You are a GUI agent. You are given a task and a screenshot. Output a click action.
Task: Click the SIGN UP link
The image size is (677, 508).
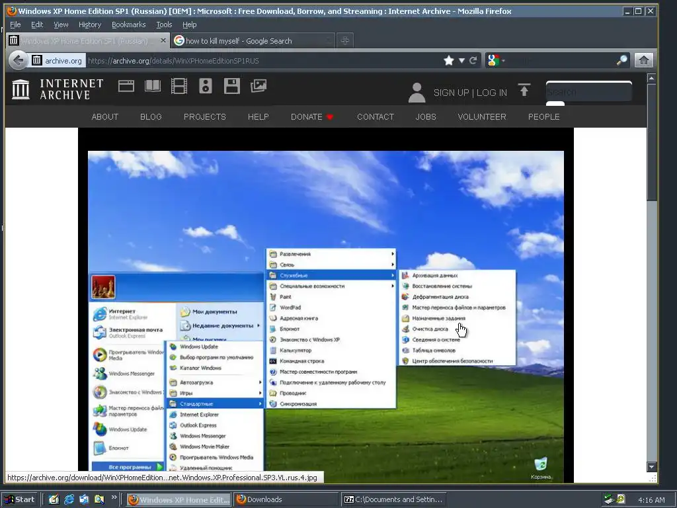(451, 93)
